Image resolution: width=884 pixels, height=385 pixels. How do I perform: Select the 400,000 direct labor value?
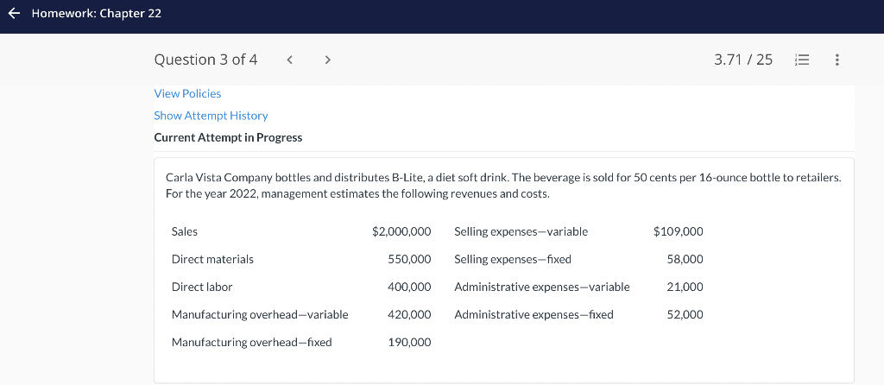[x=409, y=287]
